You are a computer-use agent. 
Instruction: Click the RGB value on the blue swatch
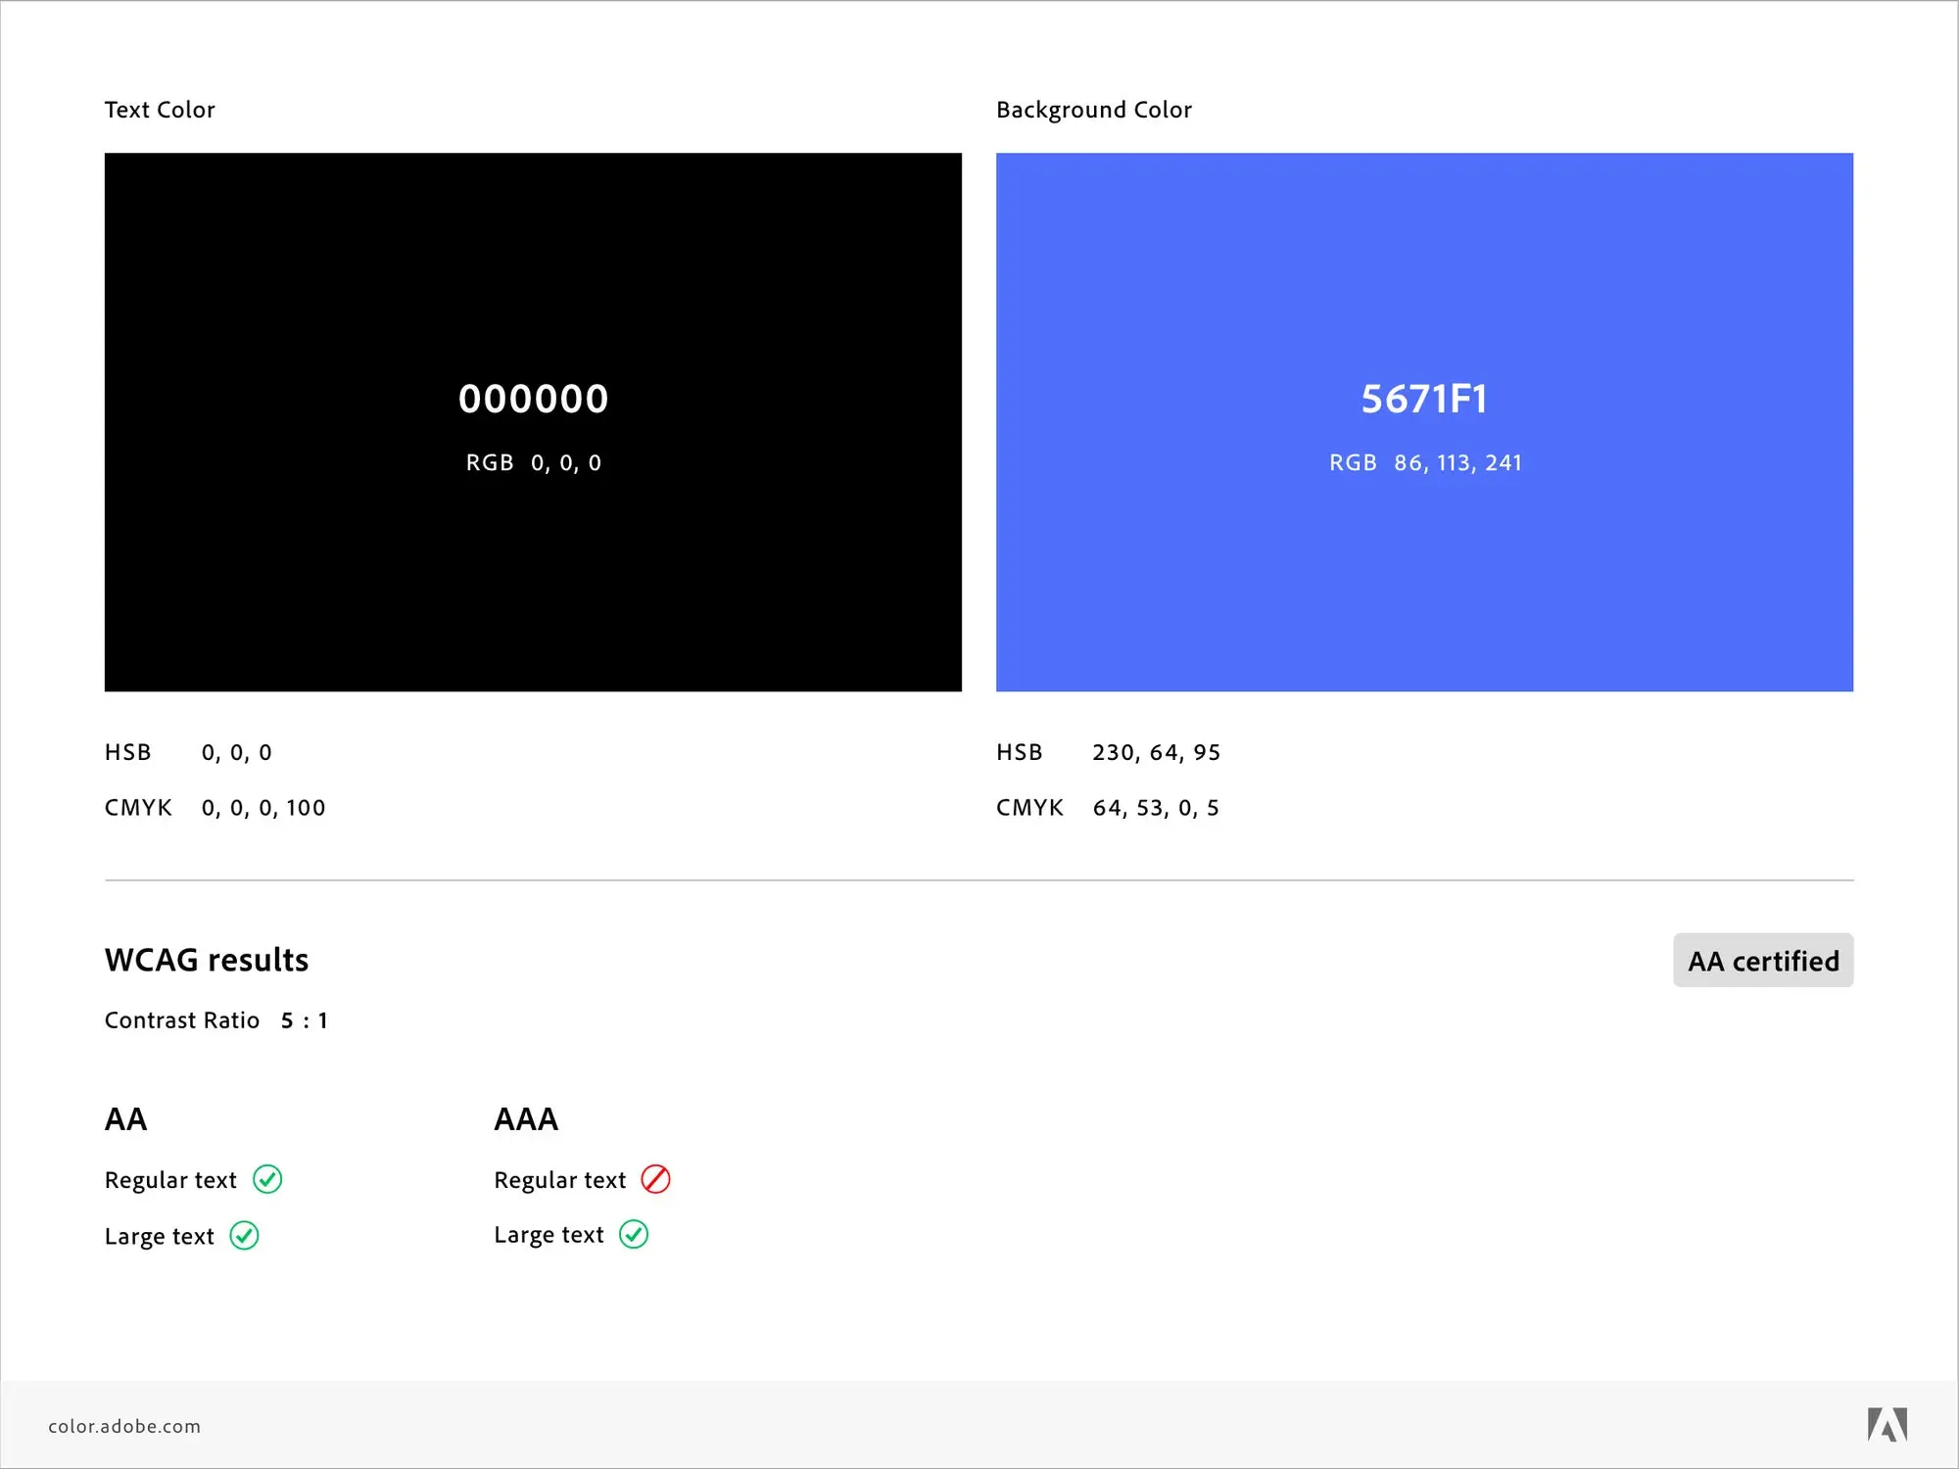[1425, 461]
